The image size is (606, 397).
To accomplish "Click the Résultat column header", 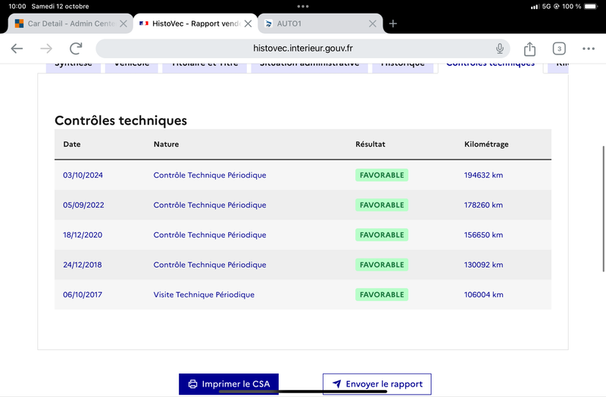I will click(x=370, y=144).
